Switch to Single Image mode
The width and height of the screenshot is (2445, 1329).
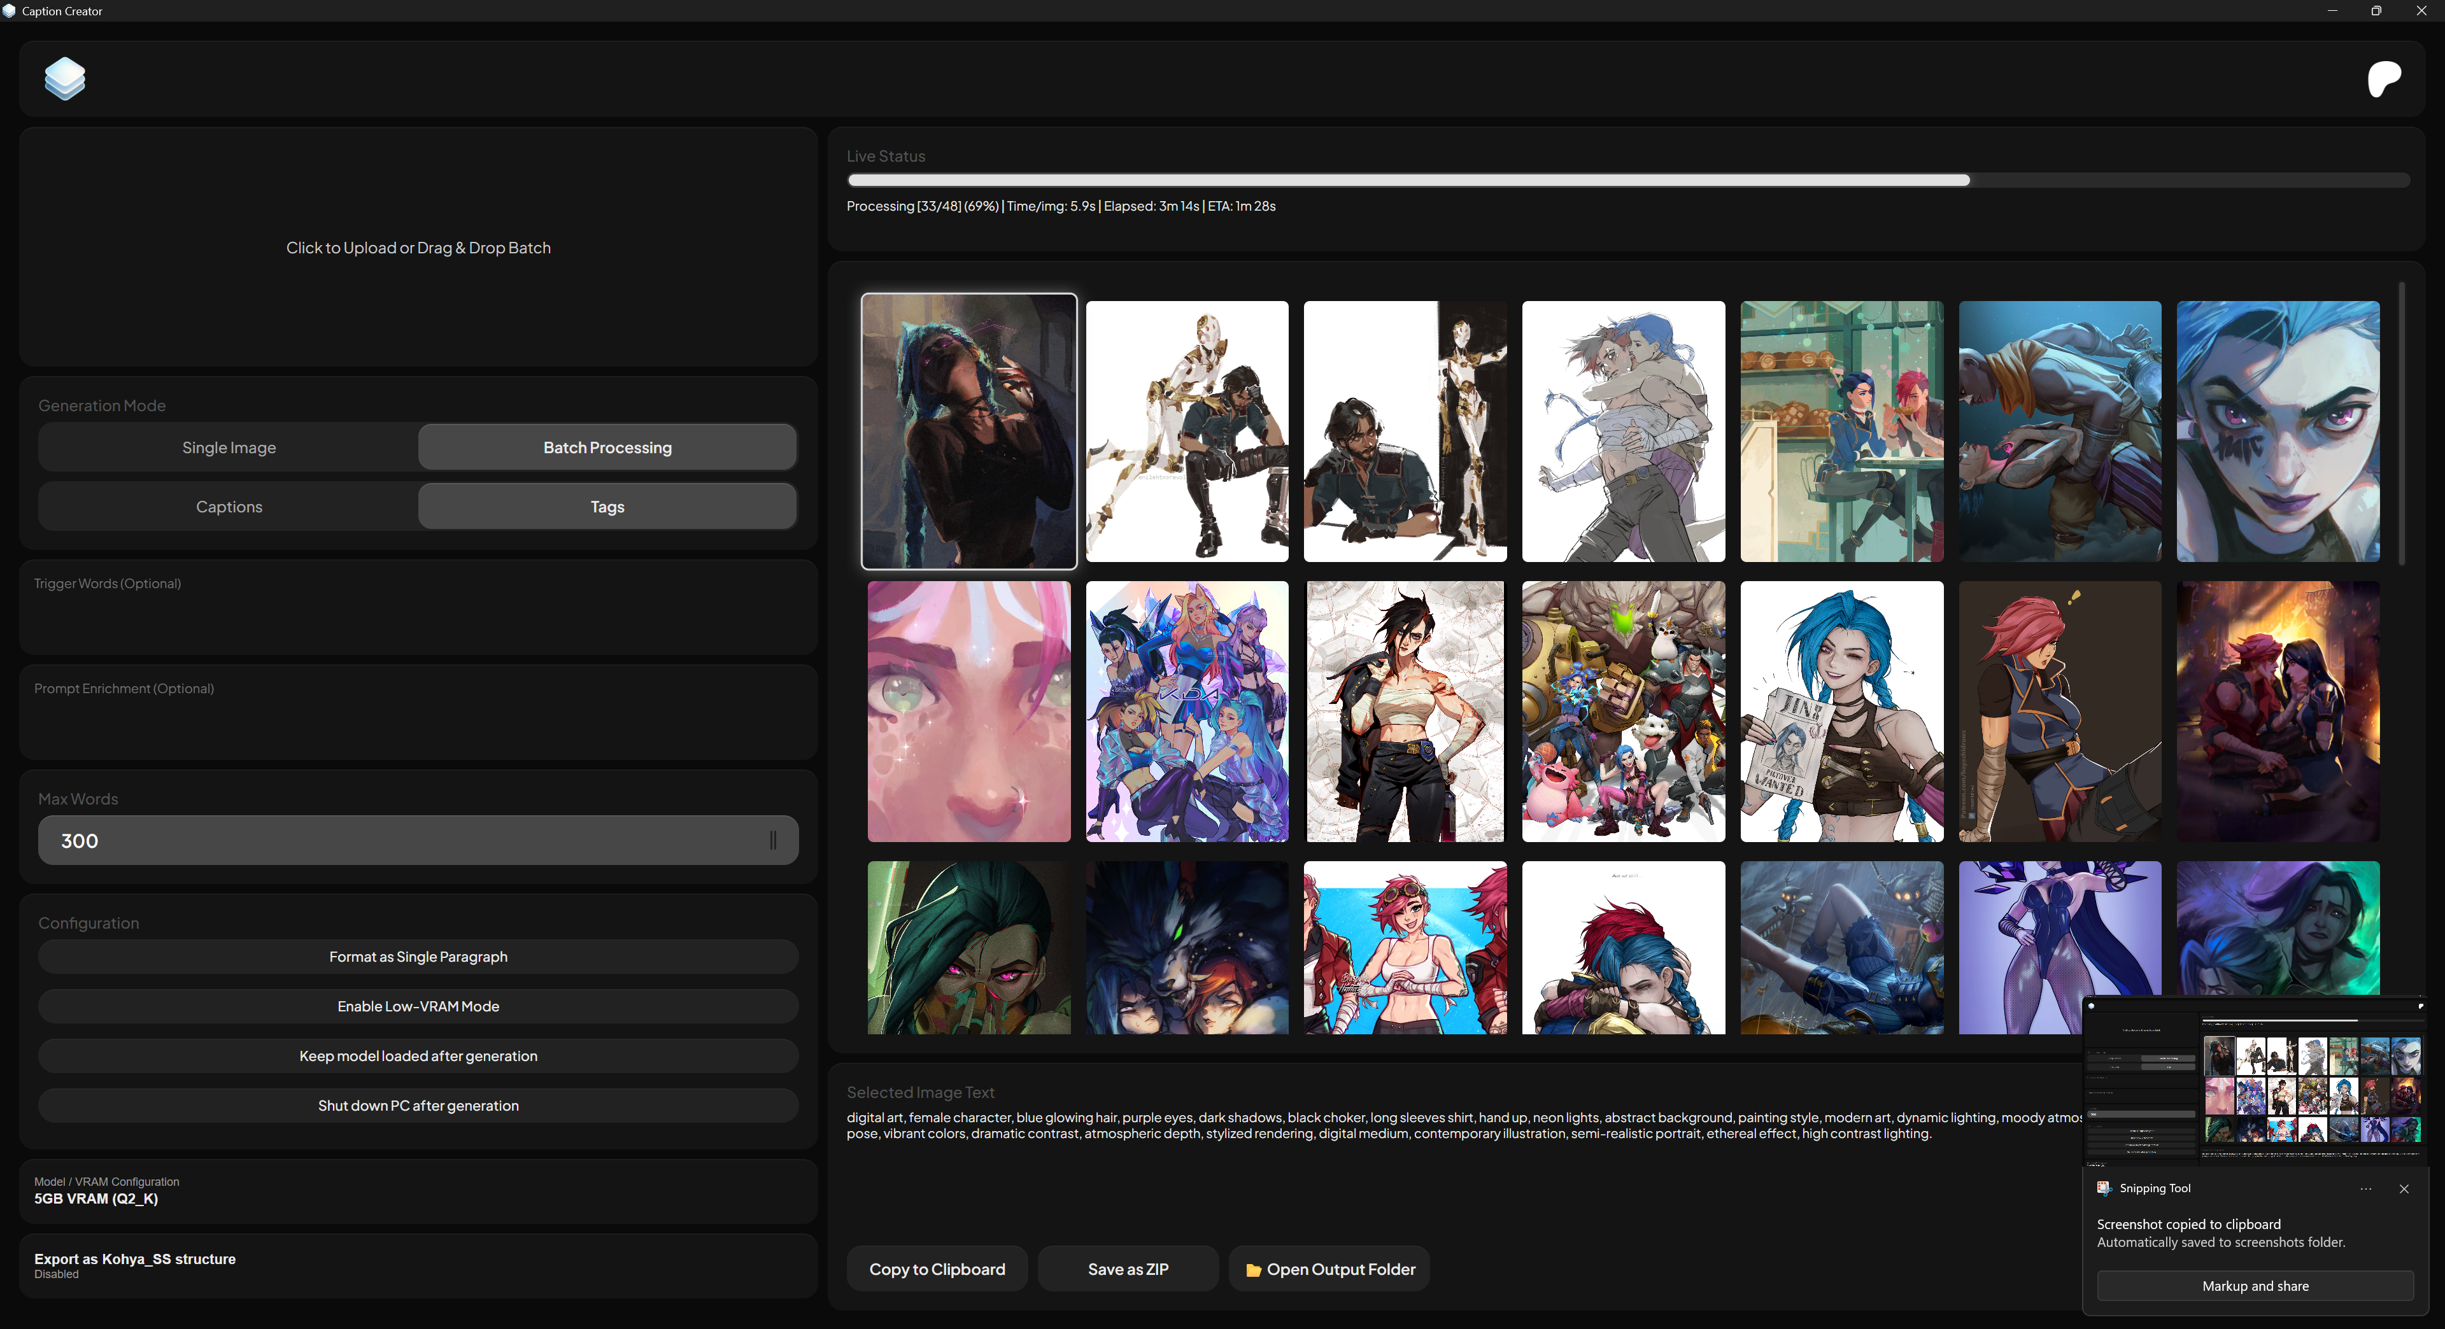229,447
